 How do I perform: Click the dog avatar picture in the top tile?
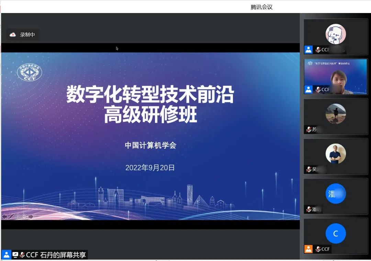(336, 33)
